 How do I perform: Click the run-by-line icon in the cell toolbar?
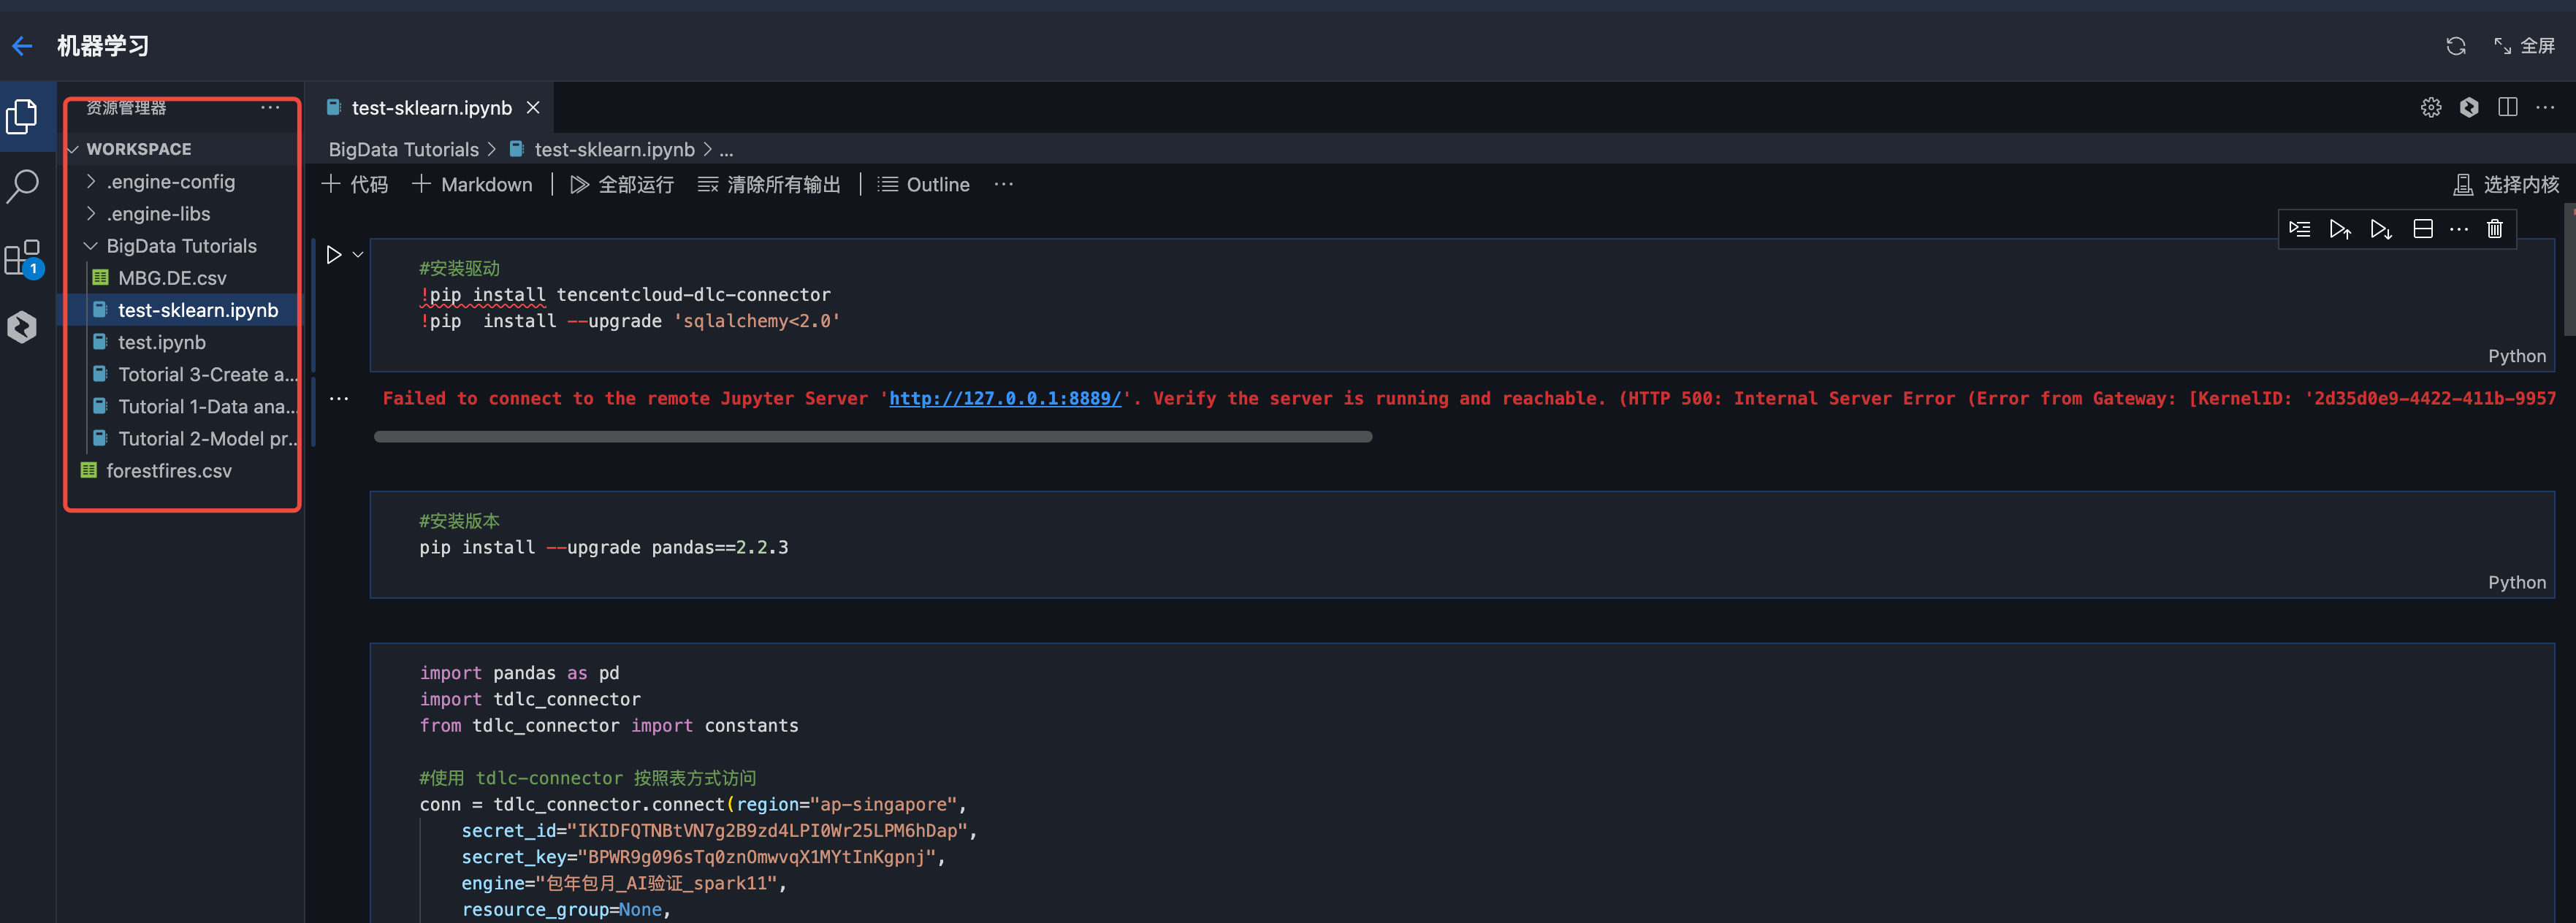[2299, 229]
